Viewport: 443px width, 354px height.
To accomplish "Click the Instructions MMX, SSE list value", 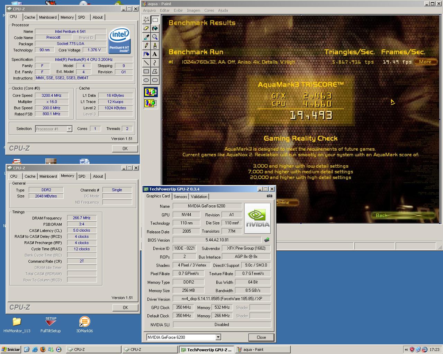I will 84,78.
